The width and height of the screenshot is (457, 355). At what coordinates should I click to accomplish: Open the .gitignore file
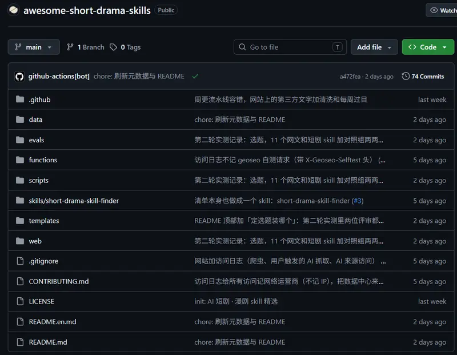point(43,261)
